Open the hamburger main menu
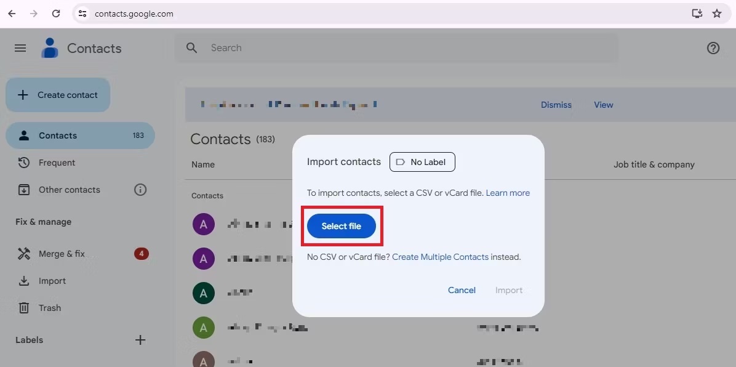This screenshot has width=736, height=367. tap(20, 48)
